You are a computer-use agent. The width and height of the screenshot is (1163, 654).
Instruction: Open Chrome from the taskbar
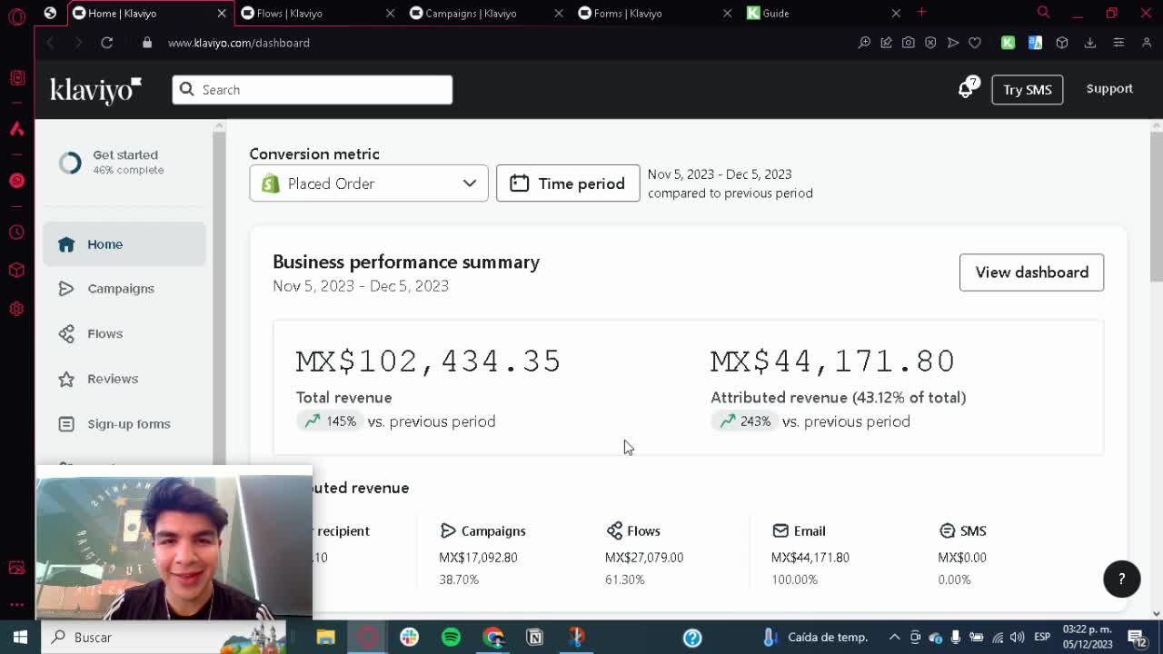[493, 637]
